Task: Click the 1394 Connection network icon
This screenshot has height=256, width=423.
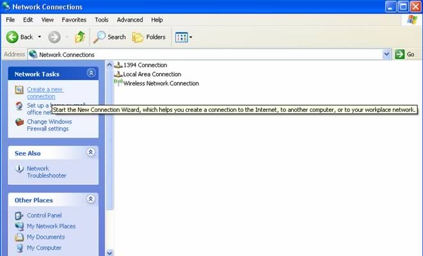Action: pyautogui.click(x=118, y=65)
